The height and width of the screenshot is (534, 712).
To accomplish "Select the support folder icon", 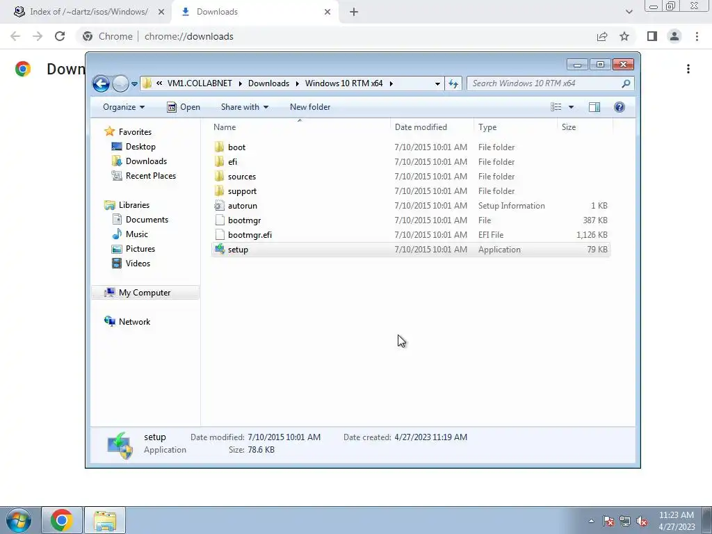I will click(x=219, y=191).
